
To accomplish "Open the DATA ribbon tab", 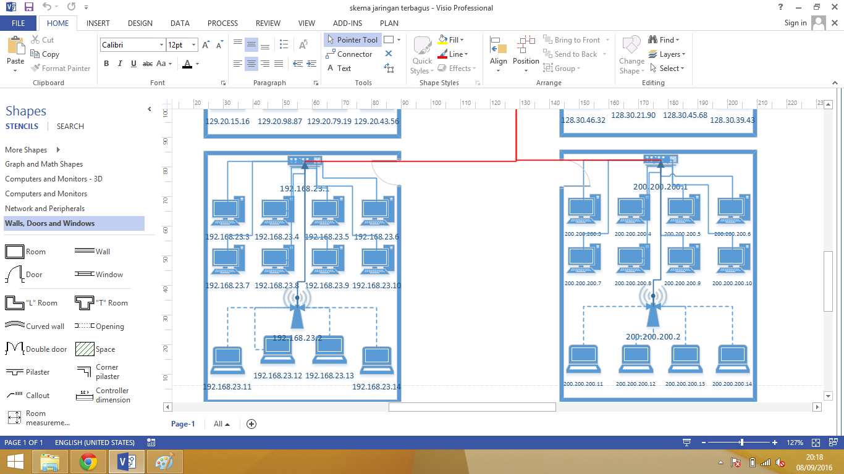I will (x=180, y=23).
